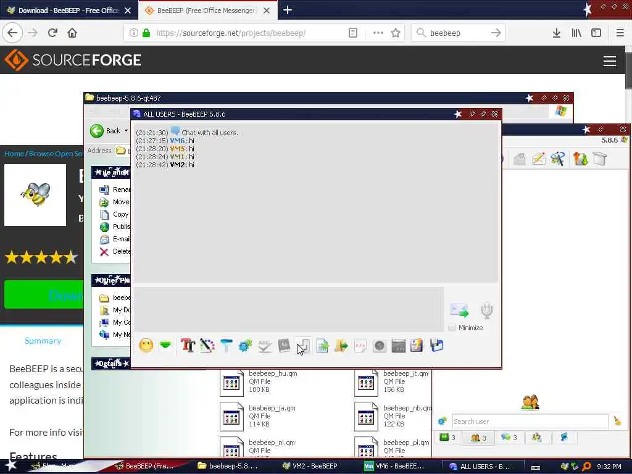The image size is (632, 474).
Task: Bookmark this page with the star icon
Action: 396,33
